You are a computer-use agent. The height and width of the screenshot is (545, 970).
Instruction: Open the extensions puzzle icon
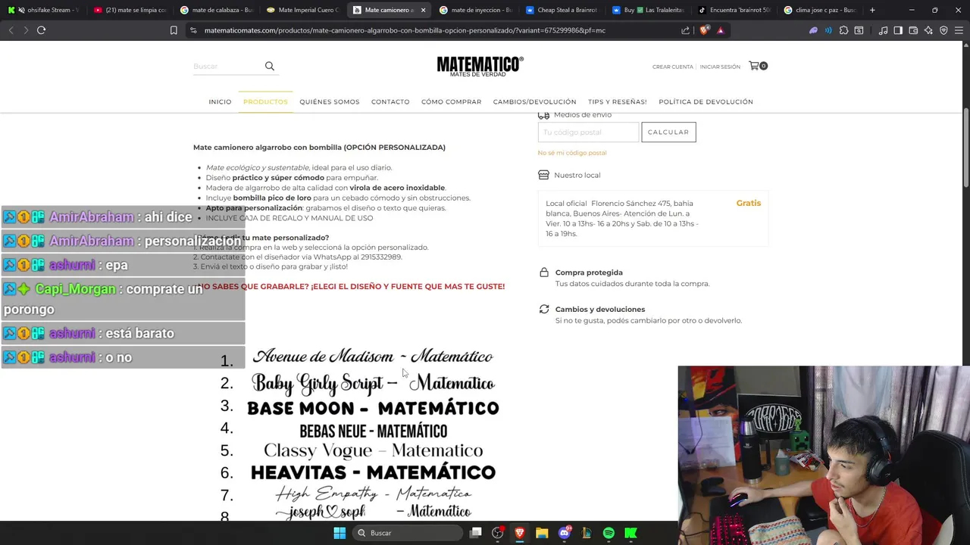tap(843, 30)
